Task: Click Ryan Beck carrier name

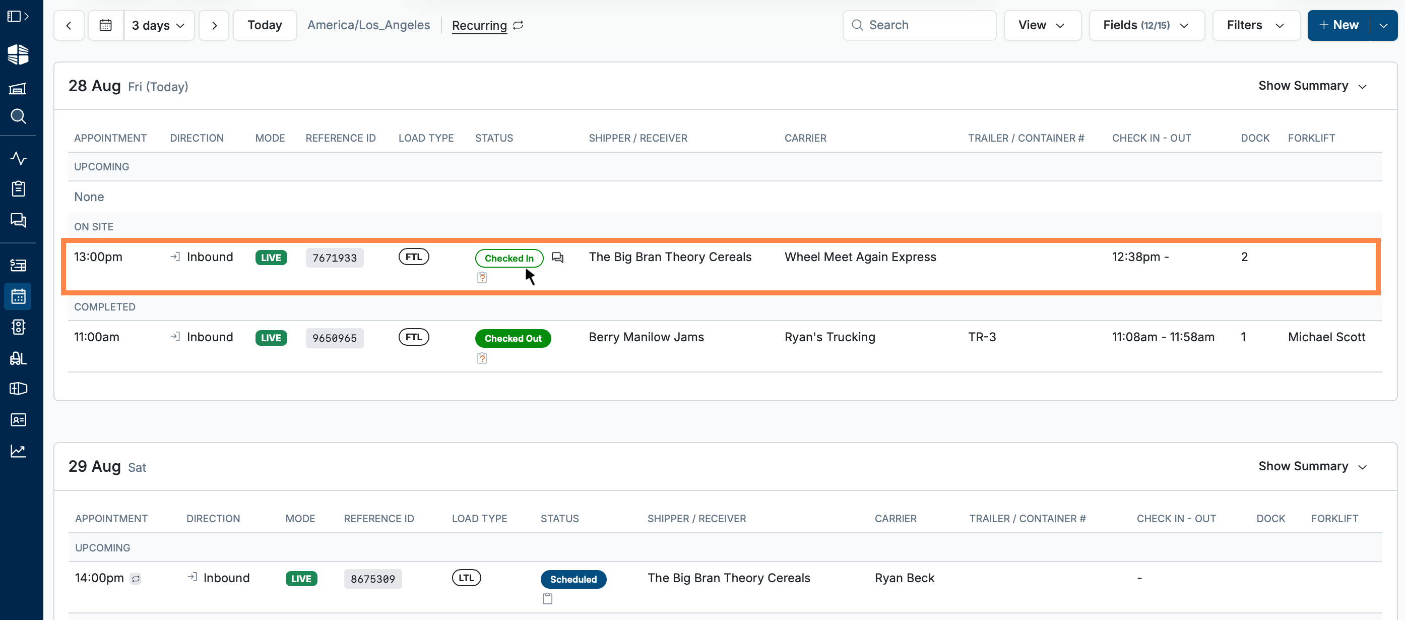Action: click(x=904, y=578)
